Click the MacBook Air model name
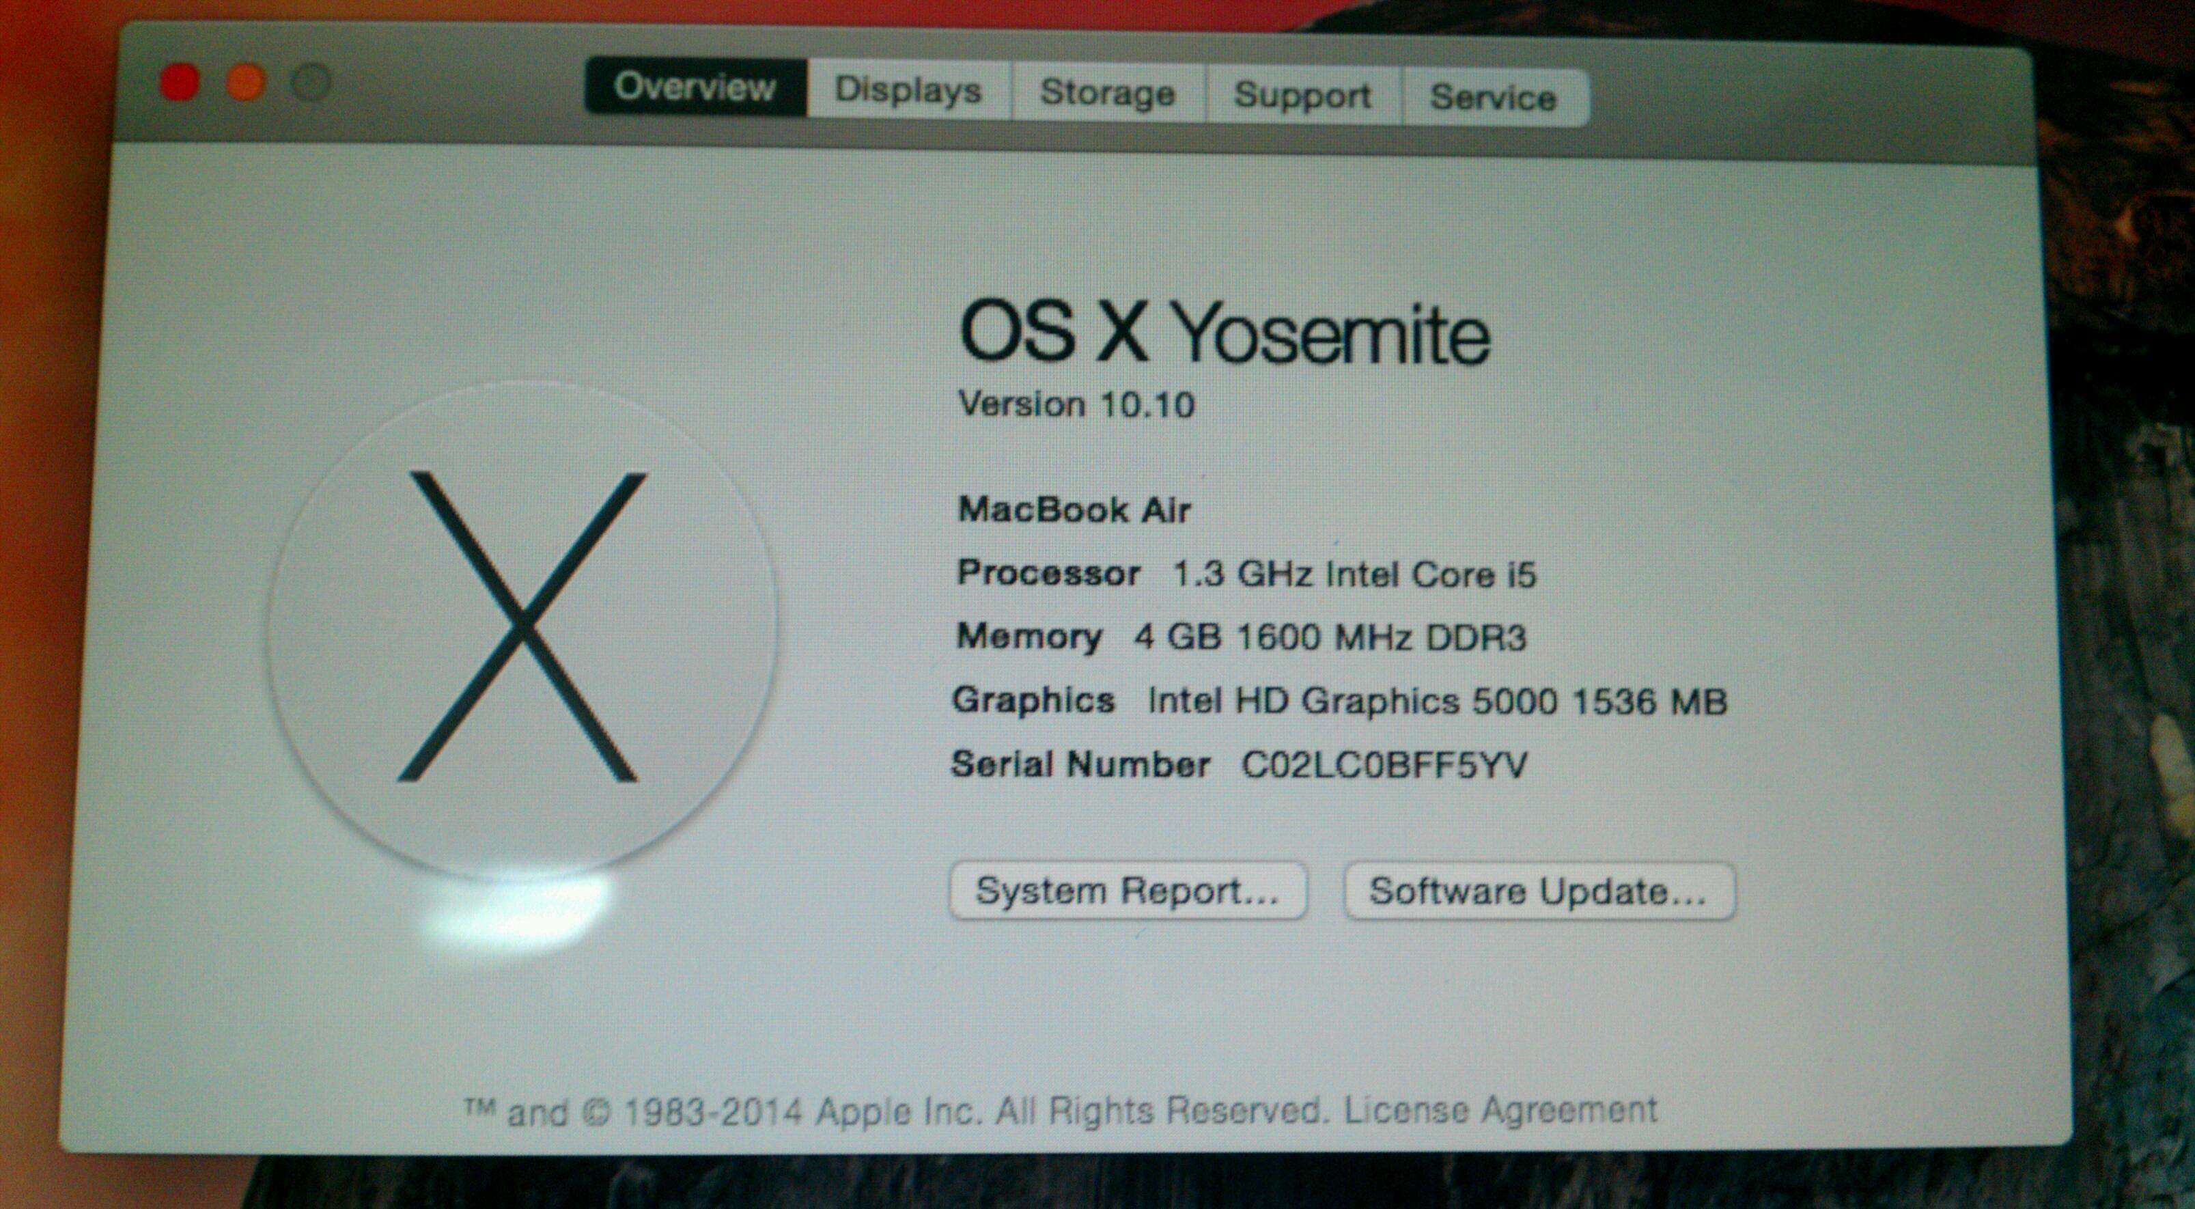 pos(1074,510)
